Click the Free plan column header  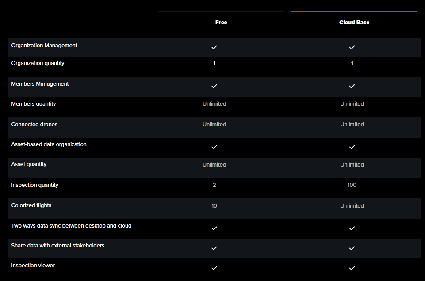pos(221,23)
